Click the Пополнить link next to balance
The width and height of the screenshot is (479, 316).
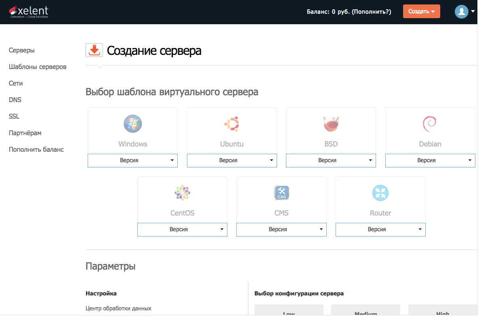(x=372, y=12)
